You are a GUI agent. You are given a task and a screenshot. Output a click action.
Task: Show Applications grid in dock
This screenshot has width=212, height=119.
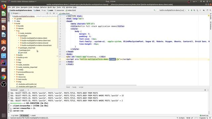coord(4,115)
